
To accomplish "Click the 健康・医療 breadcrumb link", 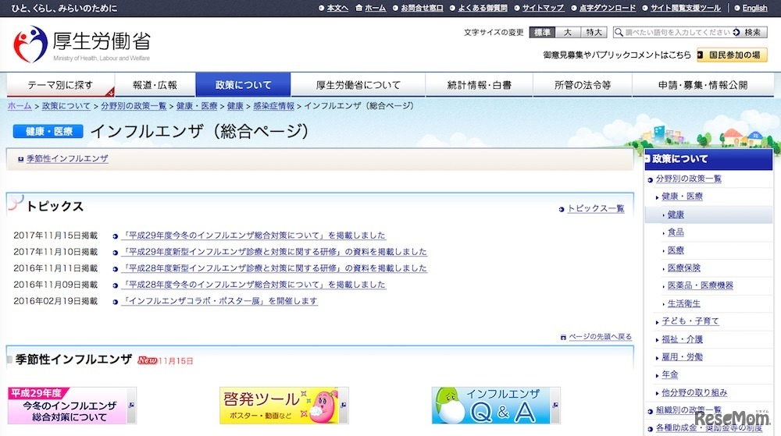I will (x=197, y=106).
